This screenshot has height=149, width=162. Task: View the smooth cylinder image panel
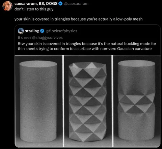click(x=38, y=101)
